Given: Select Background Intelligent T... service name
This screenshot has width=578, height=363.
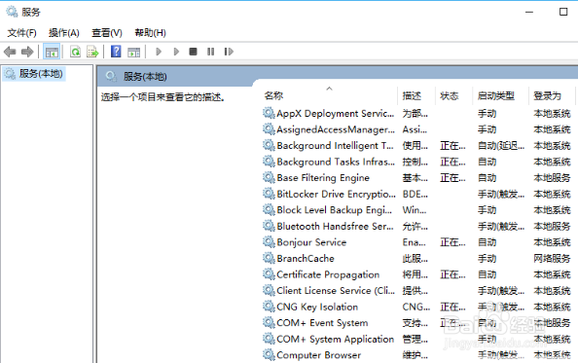Looking at the screenshot, I should [x=336, y=146].
